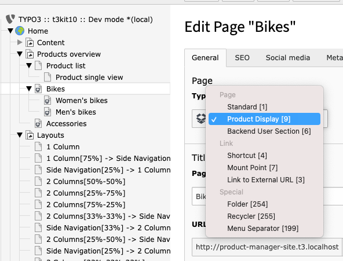Click the TYPO3 logo icon in page tree
Image resolution: width=343 pixels, height=261 pixels.
pyautogui.click(x=10, y=19)
